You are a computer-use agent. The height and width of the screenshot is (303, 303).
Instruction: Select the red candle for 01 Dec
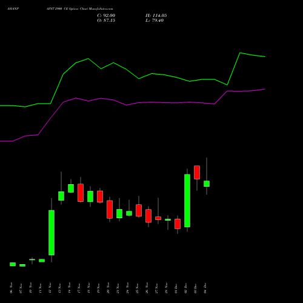[x=178, y=224]
